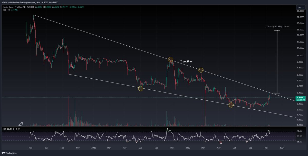Click the 2024 label on time axis

click(282, 148)
